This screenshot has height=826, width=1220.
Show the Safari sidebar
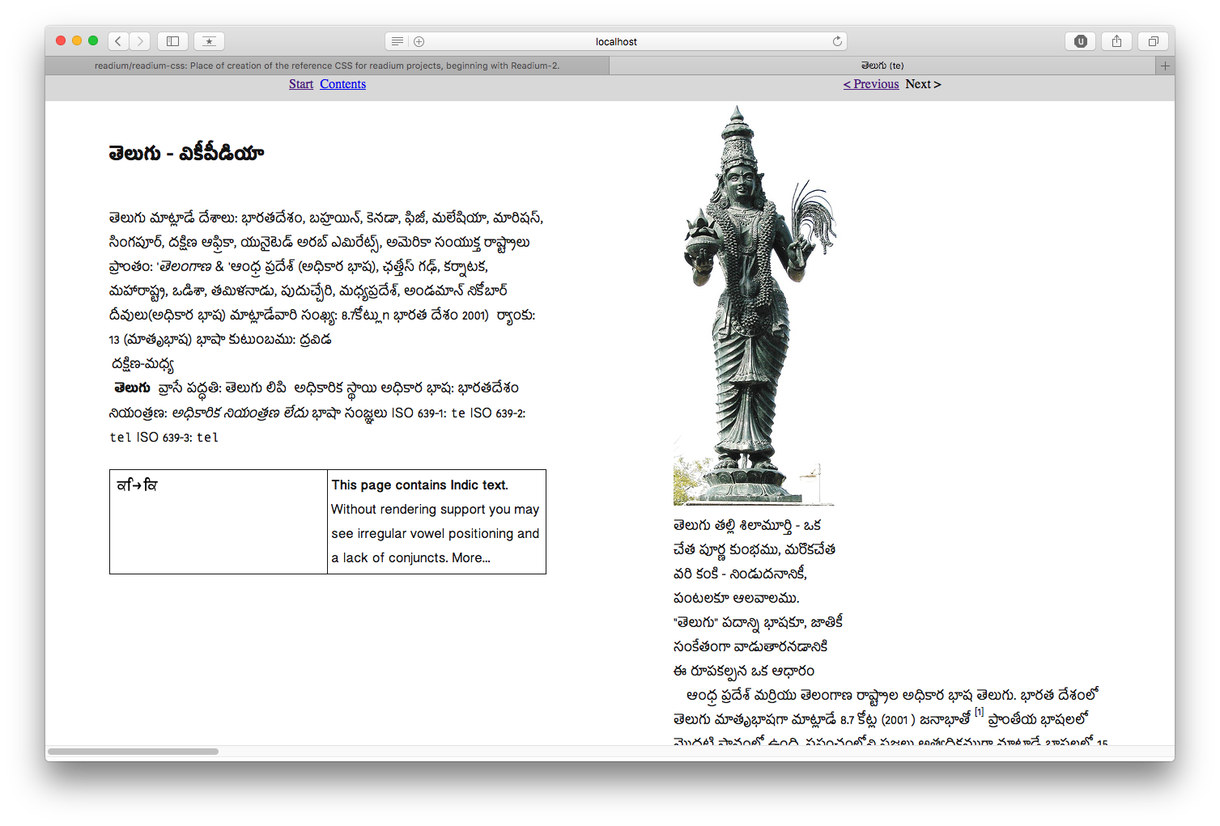coord(172,41)
